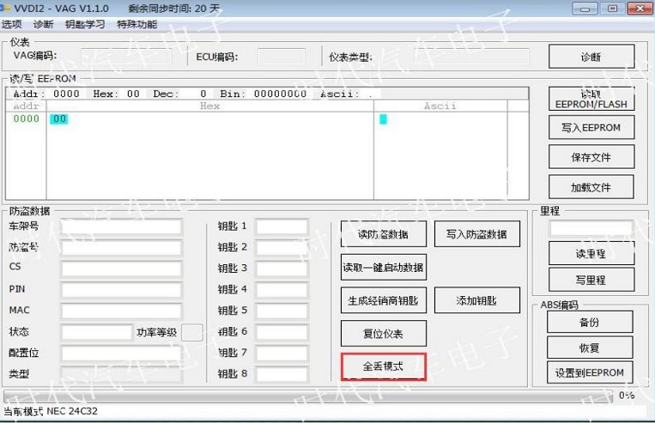Click into the PIN text field
Viewport: 655px width, 423px height.
121,289
